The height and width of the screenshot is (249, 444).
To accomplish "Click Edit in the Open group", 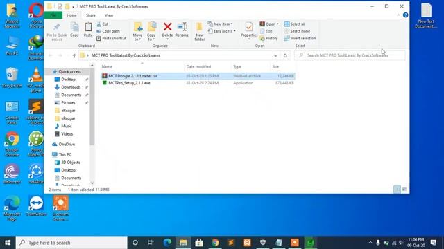I will 266,31.
